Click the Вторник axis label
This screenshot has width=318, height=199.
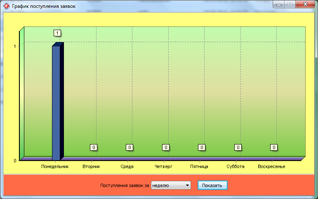coord(91,166)
